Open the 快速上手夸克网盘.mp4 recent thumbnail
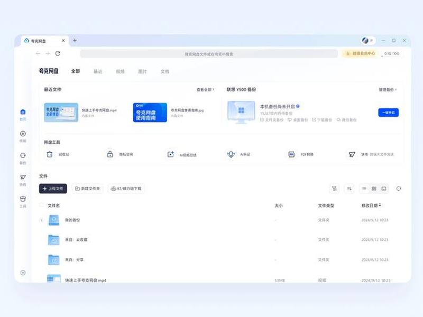This screenshot has height=317, width=423. (x=61, y=113)
